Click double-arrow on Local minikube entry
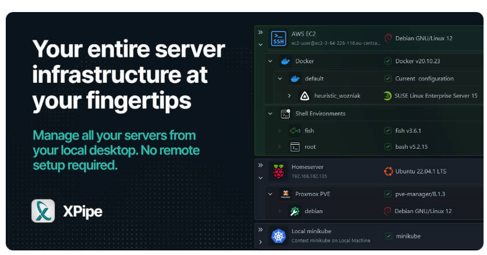 pyautogui.click(x=260, y=230)
